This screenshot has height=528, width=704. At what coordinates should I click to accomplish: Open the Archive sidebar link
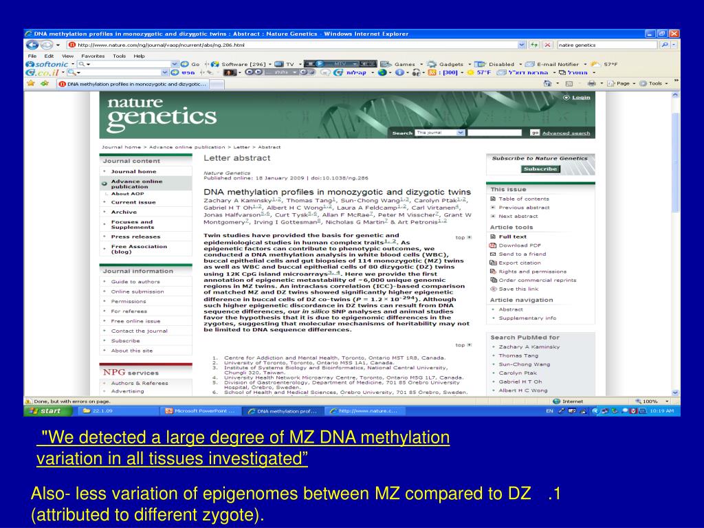124,212
